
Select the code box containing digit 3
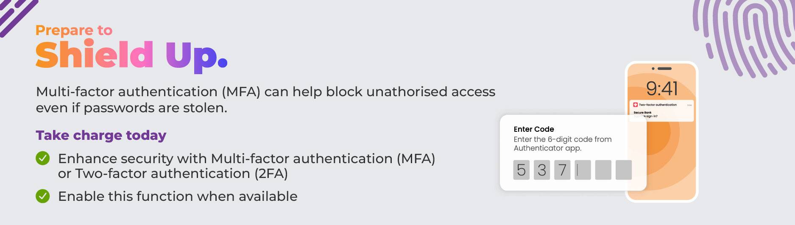point(542,170)
